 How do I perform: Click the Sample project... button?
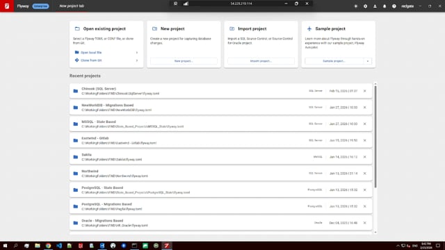coord(334,61)
